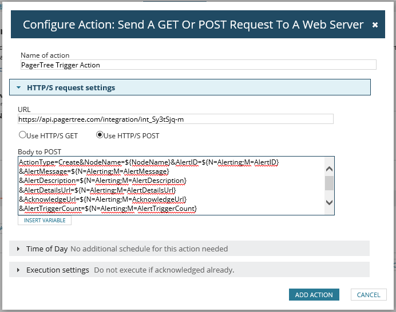Click the Body to POST scrollbar down arrow
Screen dimensions: 396x312
pos(329,202)
